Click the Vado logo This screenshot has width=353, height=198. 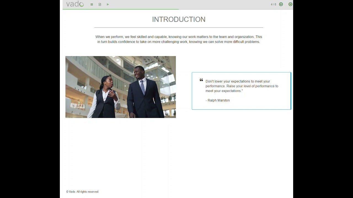(75, 4)
